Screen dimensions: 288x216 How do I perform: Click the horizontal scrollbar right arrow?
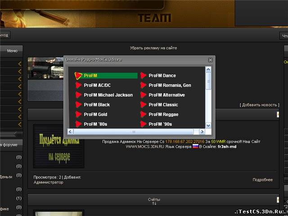[202, 132]
